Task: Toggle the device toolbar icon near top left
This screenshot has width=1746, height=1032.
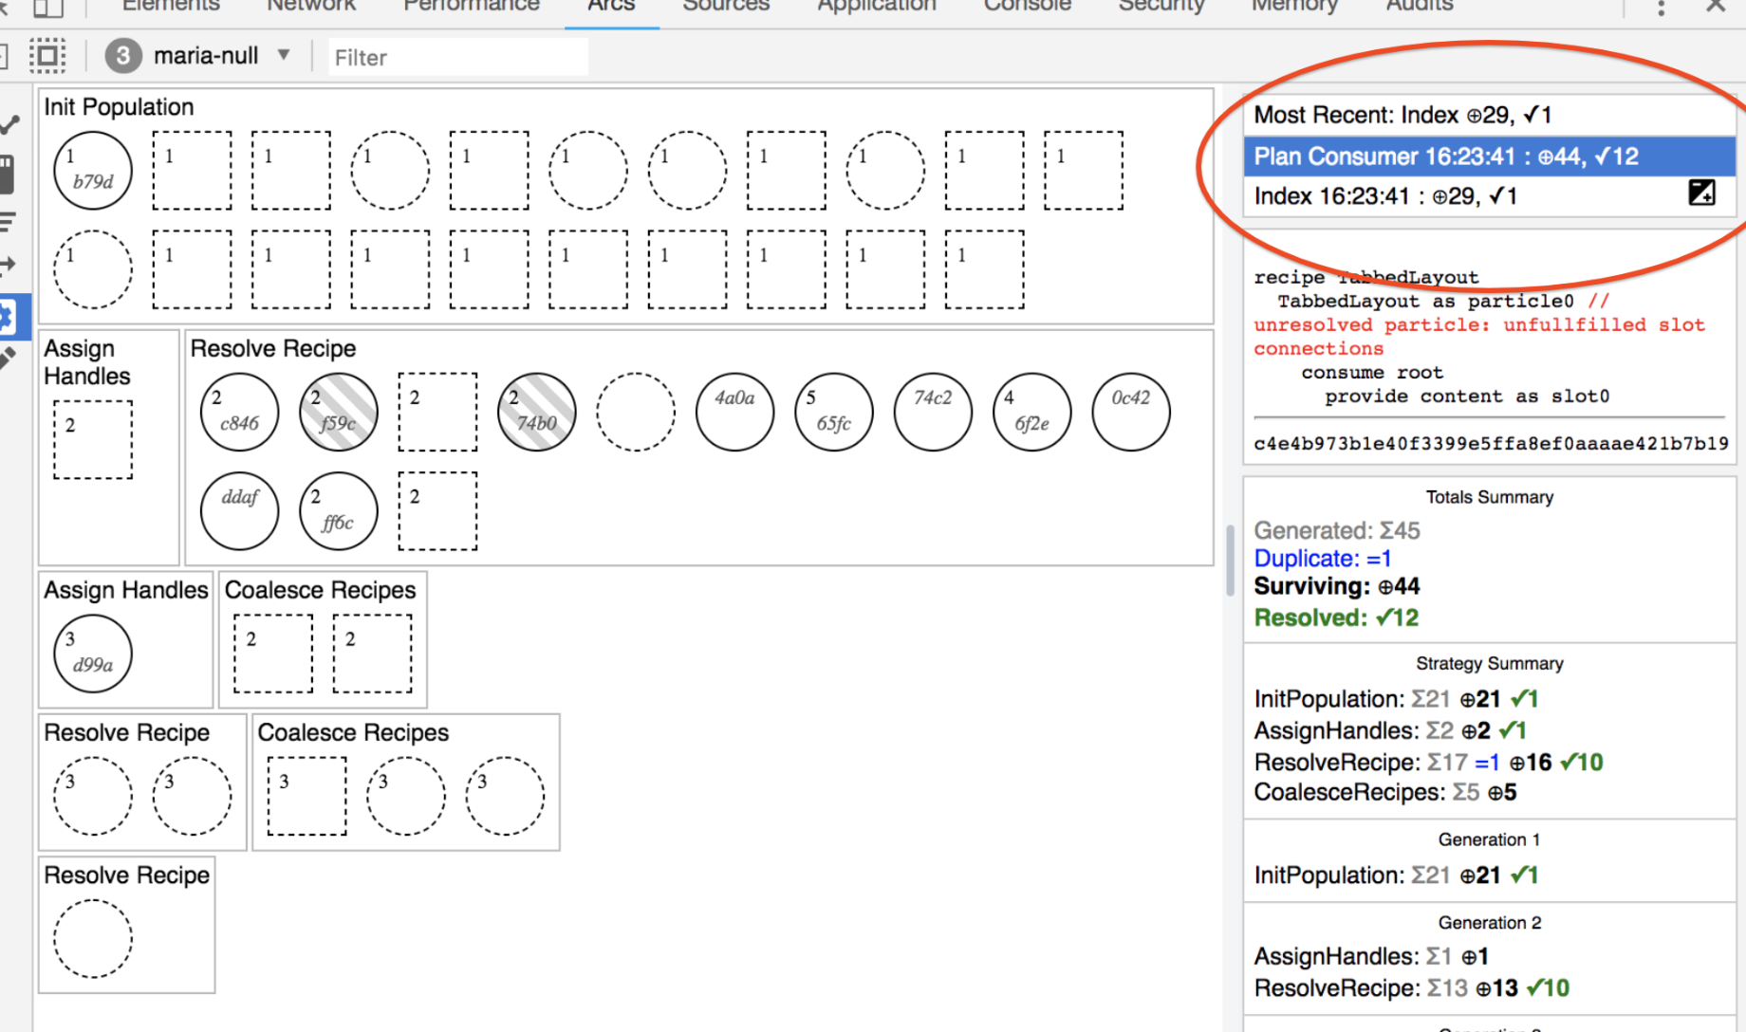Action: click(47, 55)
